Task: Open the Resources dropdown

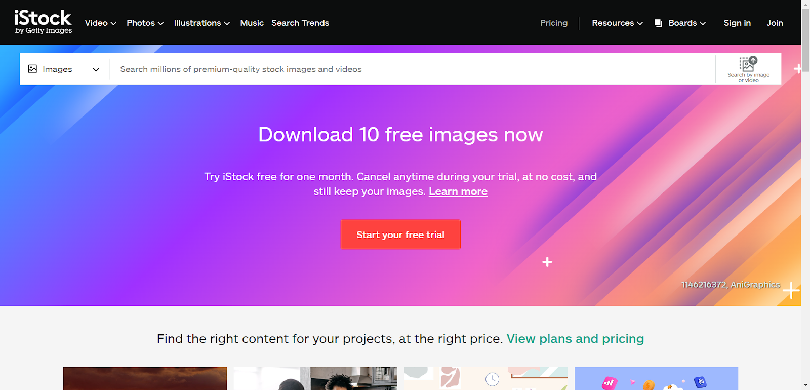Action: click(x=618, y=23)
